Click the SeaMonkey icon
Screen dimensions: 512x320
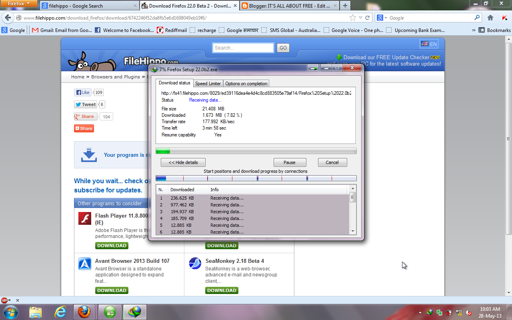click(195, 264)
